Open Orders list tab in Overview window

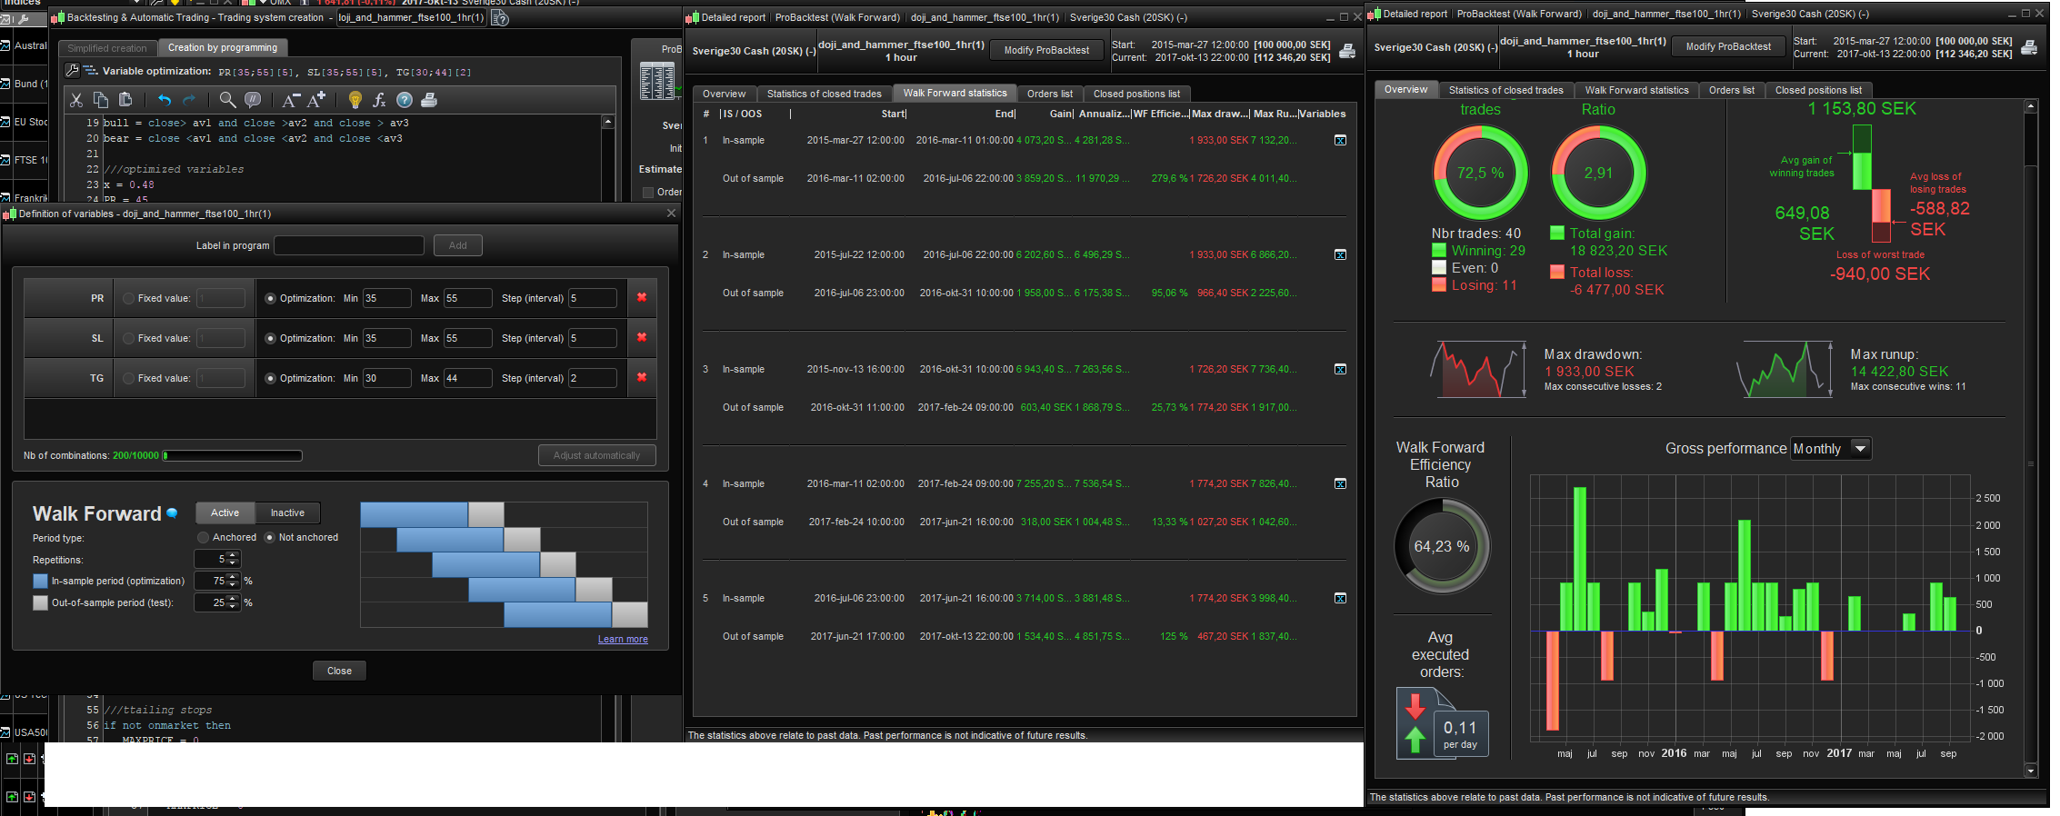tap(1731, 90)
